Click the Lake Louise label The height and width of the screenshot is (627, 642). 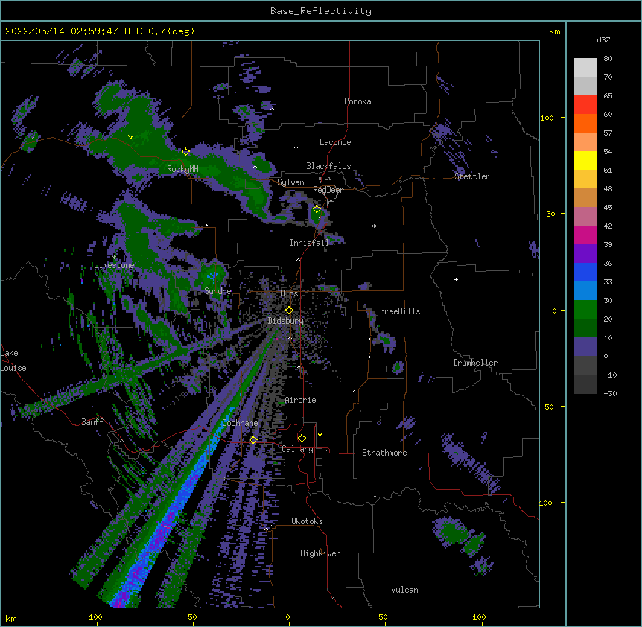(x=13, y=360)
